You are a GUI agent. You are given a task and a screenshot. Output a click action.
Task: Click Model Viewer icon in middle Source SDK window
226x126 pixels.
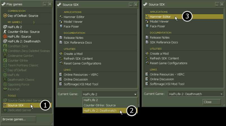tap(61, 22)
